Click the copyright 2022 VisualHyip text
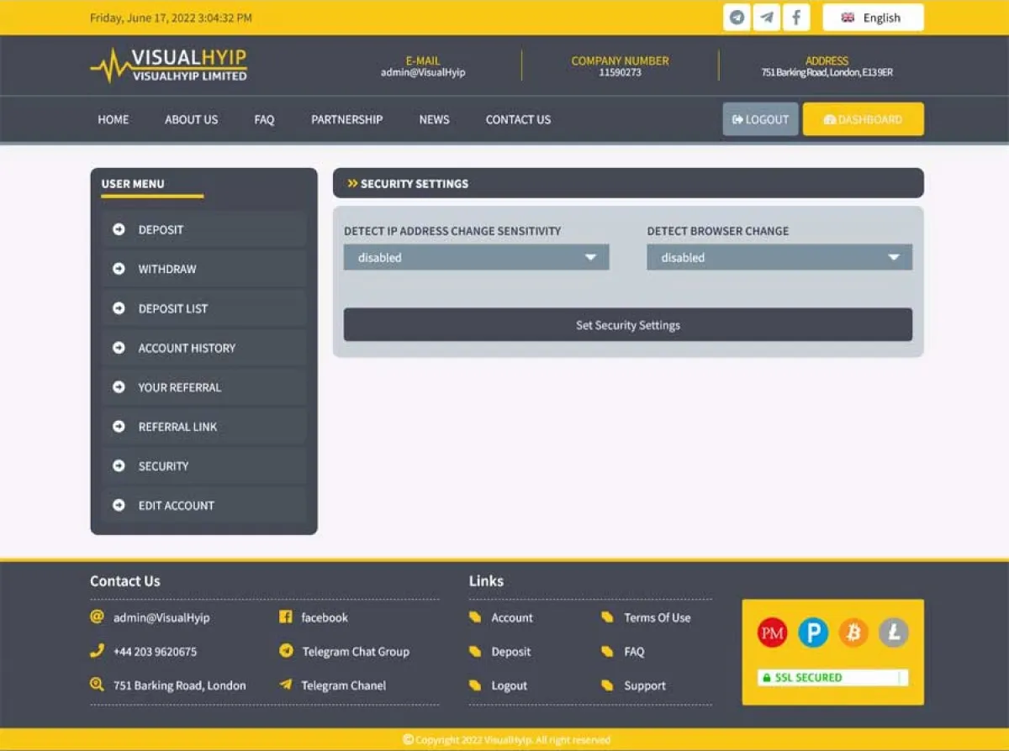The height and width of the screenshot is (751, 1009). (x=506, y=740)
